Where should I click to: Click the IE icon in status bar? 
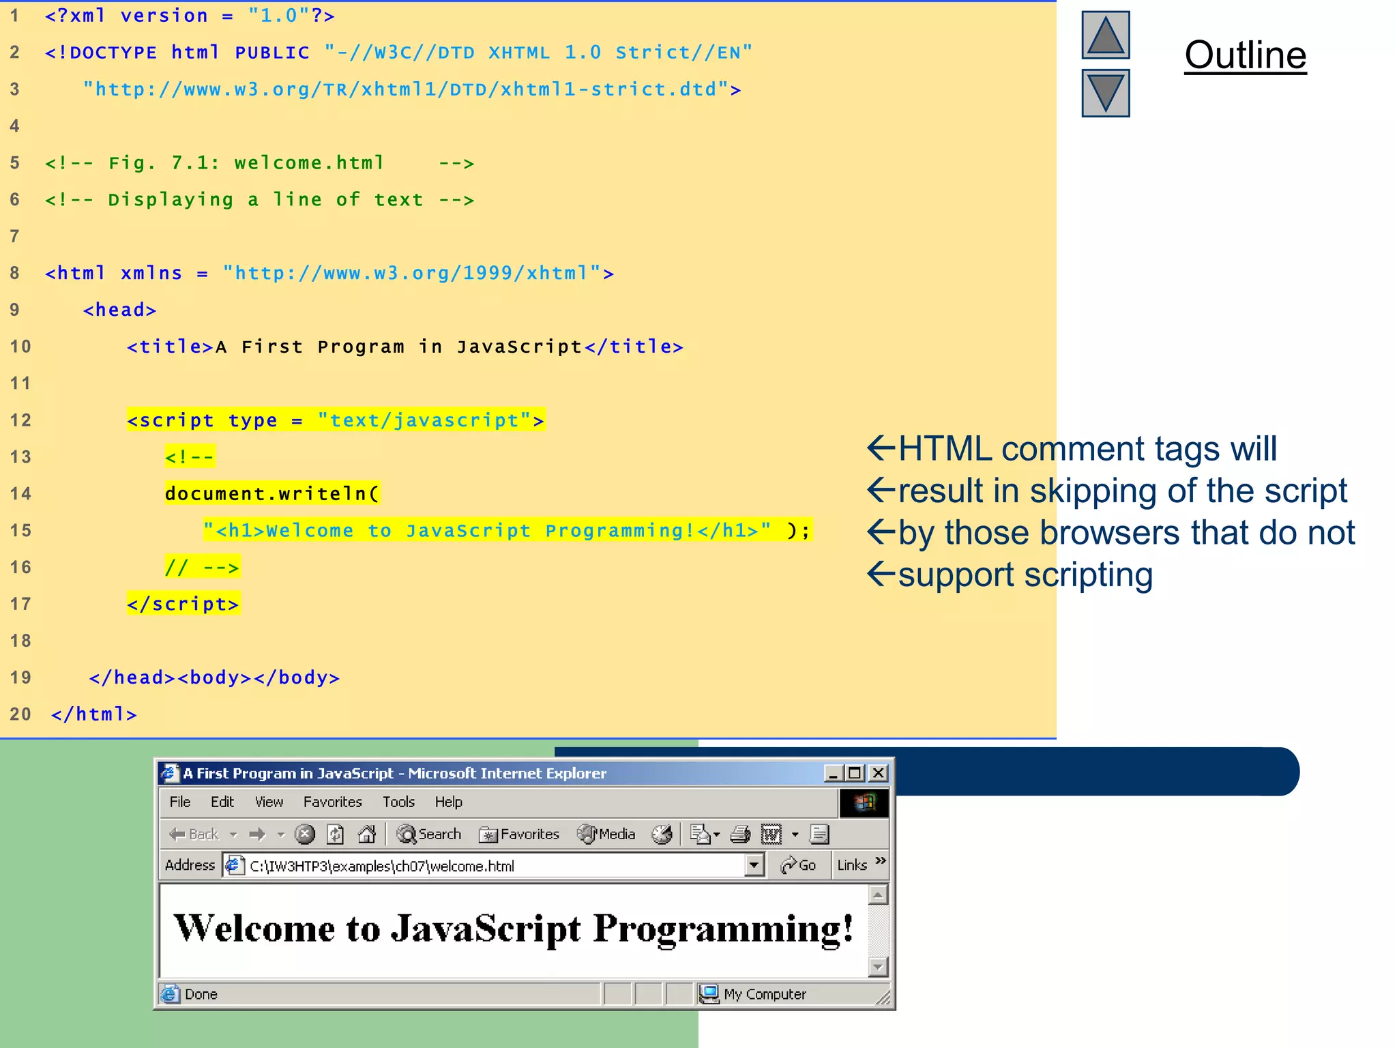tap(171, 994)
